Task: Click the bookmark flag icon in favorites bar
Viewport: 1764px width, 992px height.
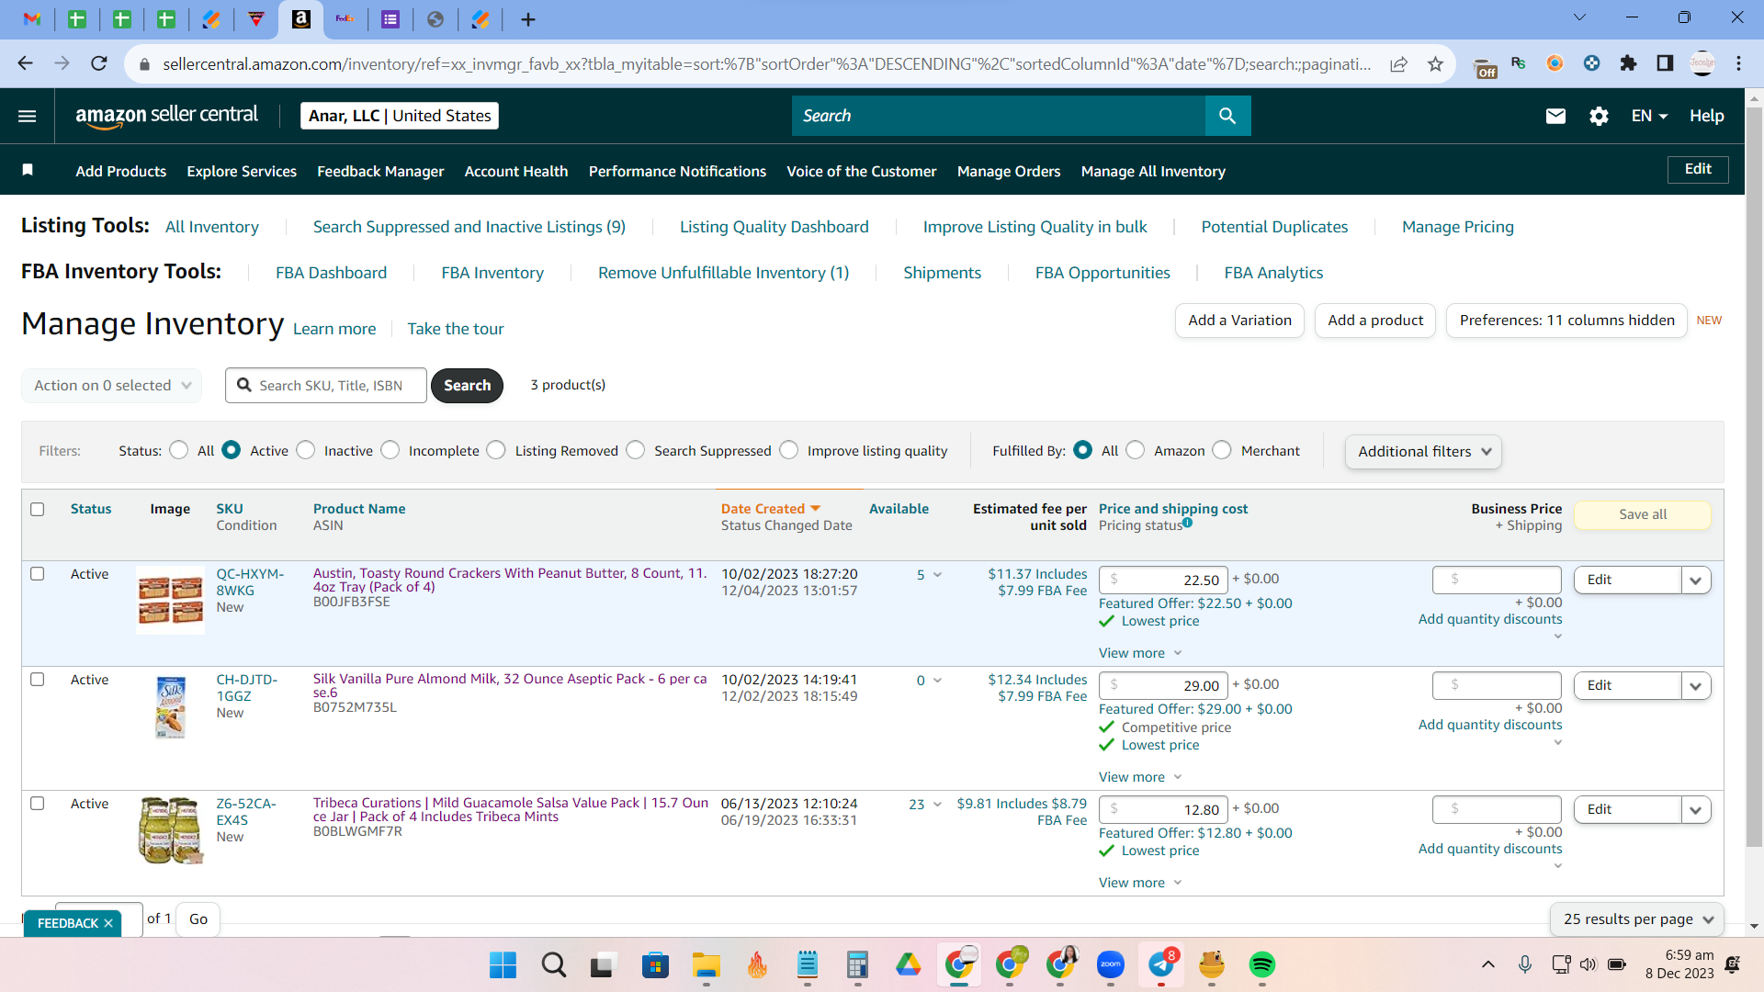Action: click(x=28, y=170)
